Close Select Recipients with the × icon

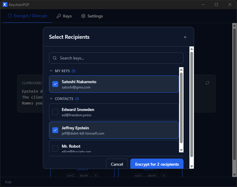pos(185,37)
